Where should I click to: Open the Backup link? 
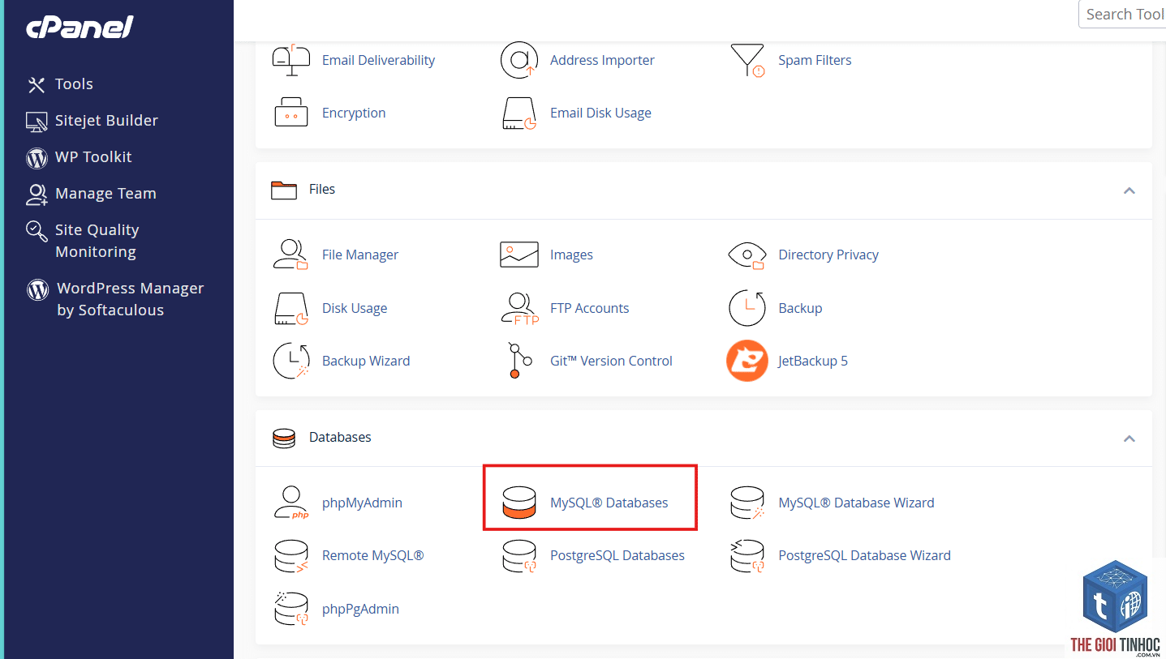coord(800,308)
